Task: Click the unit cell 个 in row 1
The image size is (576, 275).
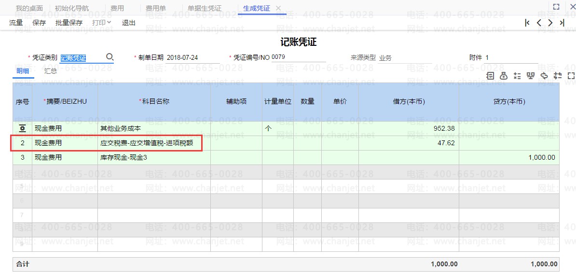Action: [278, 129]
